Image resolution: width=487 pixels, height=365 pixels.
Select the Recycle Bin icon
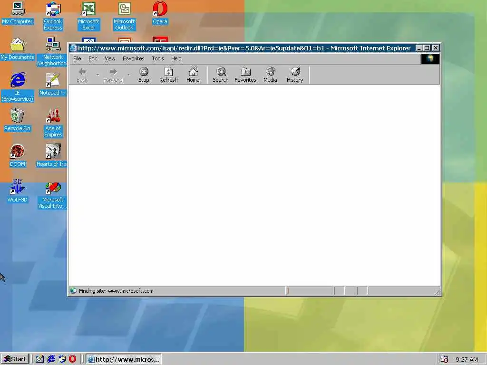point(17,120)
